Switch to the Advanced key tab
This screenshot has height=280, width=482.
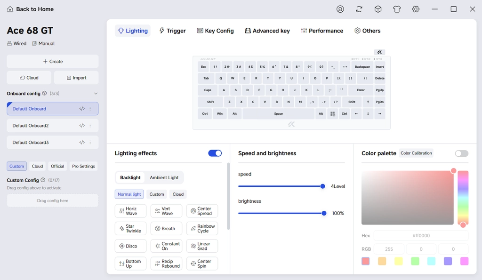[267, 31]
